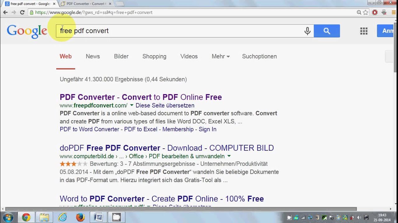Viewport: 398px width, 223px height.
Task: Reload the current page
Action: 22,12
